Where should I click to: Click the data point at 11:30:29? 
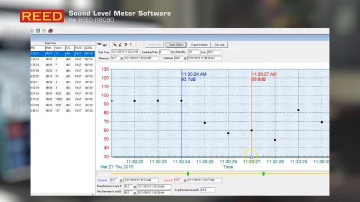point(299,110)
